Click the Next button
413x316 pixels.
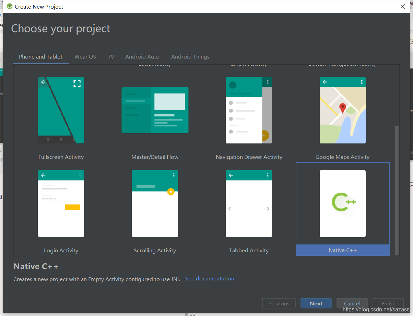pos(316,303)
